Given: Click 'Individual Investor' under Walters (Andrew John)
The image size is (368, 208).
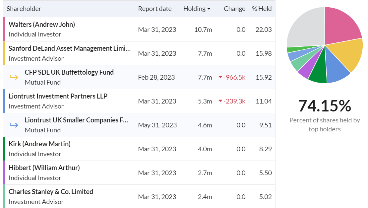Looking at the screenshot, I should [x=35, y=35].
